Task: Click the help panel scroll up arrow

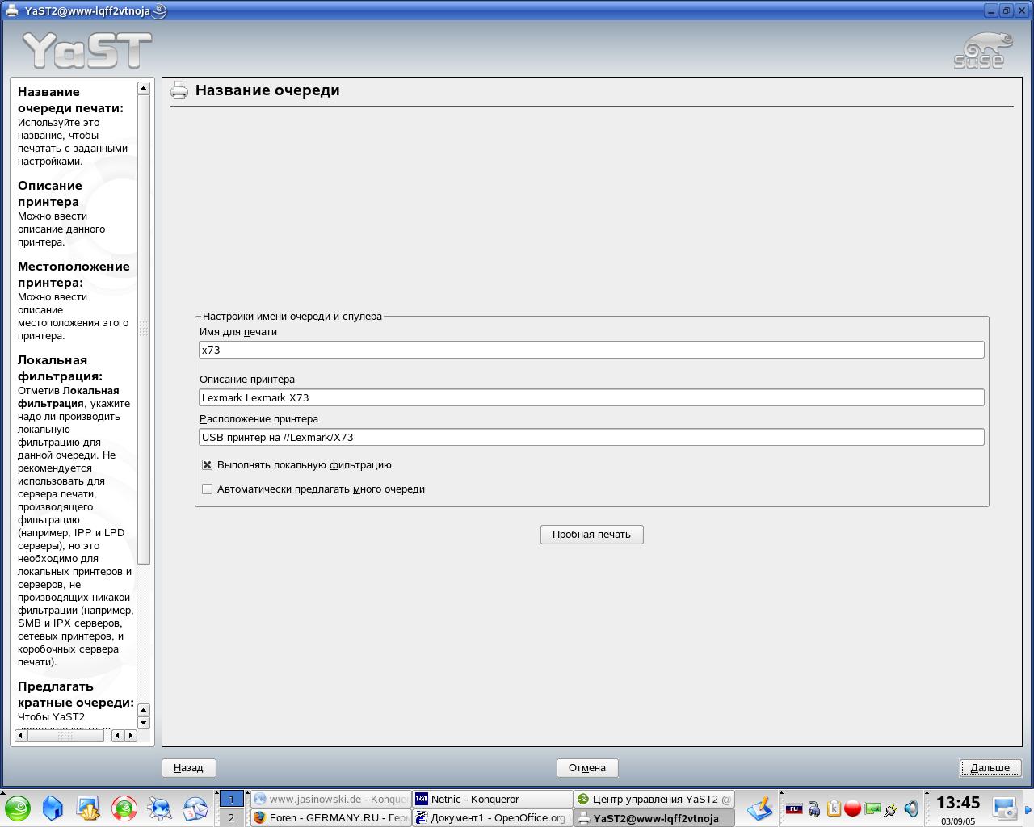Action: [143, 88]
